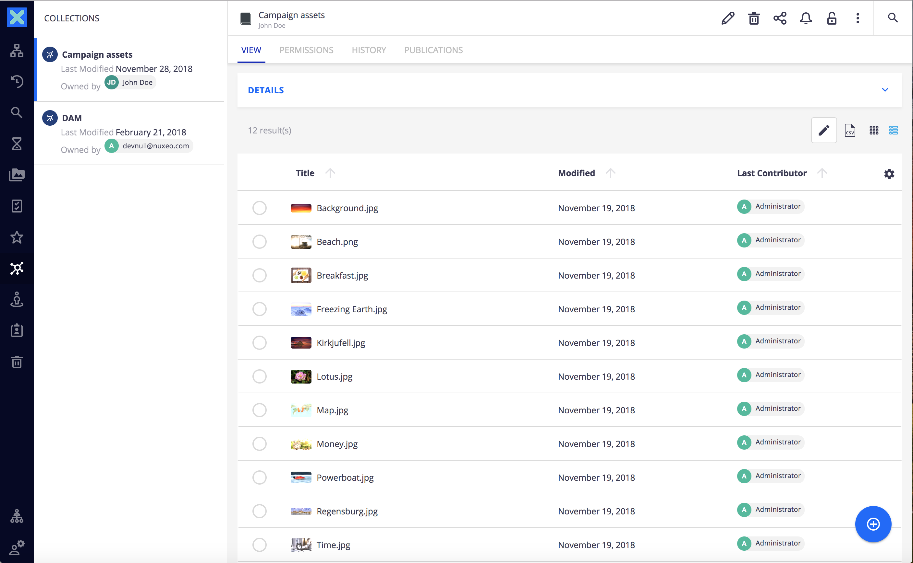The image size is (913, 563).
Task: Switch to the Permissions tab
Action: point(306,50)
